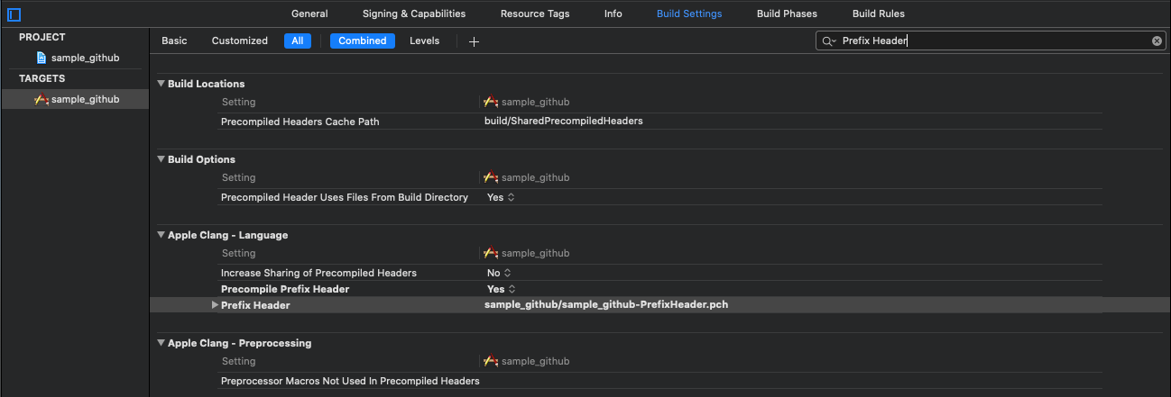The image size is (1171, 397).
Task: Select sample_github target app icon
Action: 41,99
